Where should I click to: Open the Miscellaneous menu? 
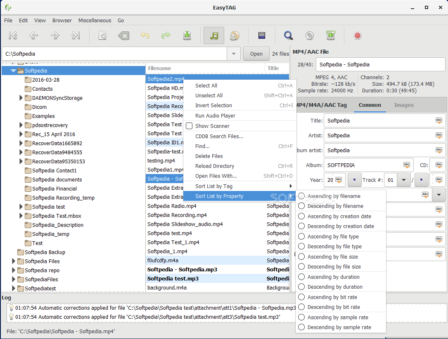point(95,20)
